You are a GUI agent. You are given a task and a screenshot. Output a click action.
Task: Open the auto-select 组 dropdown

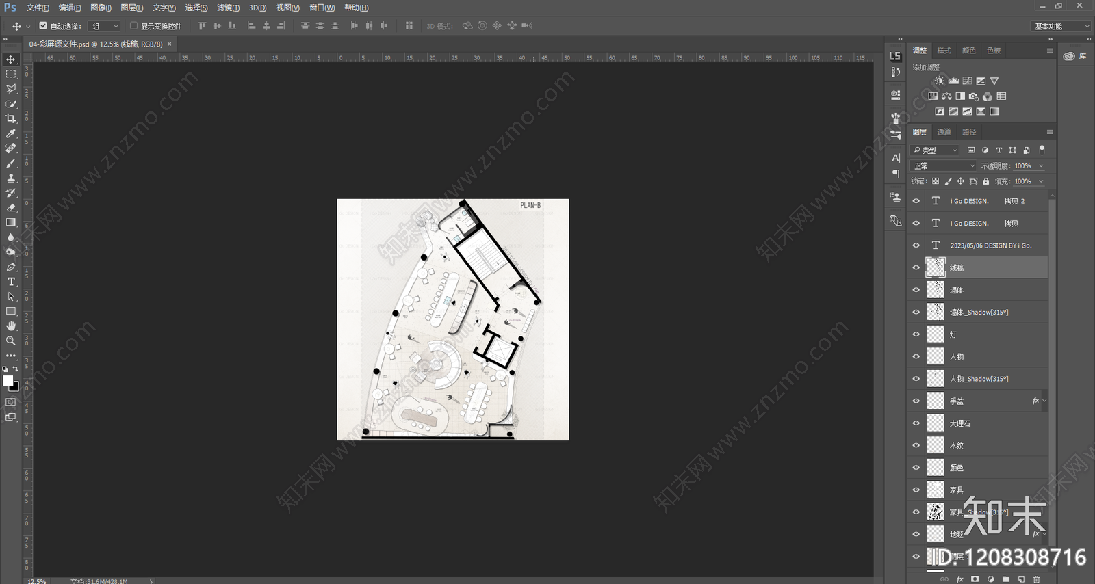[105, 26]
